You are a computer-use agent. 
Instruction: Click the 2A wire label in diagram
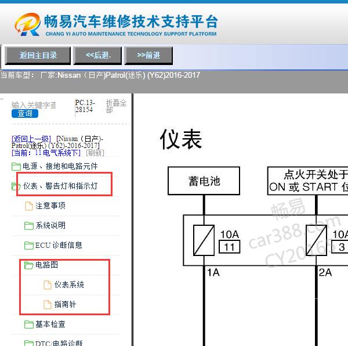coord(325,272)
